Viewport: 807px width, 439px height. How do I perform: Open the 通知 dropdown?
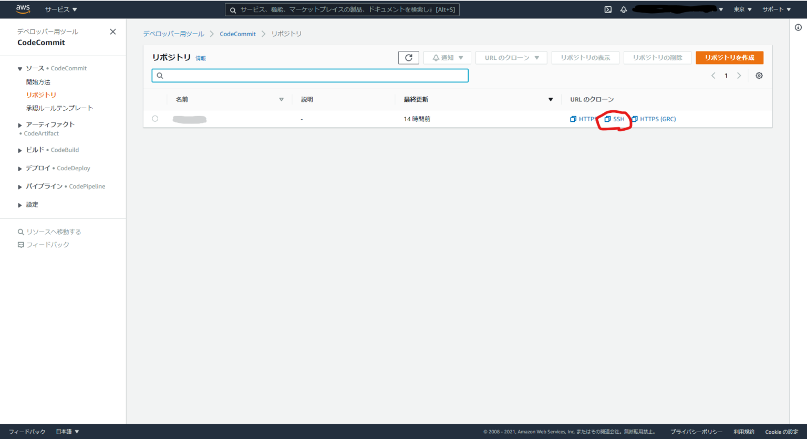447,58
